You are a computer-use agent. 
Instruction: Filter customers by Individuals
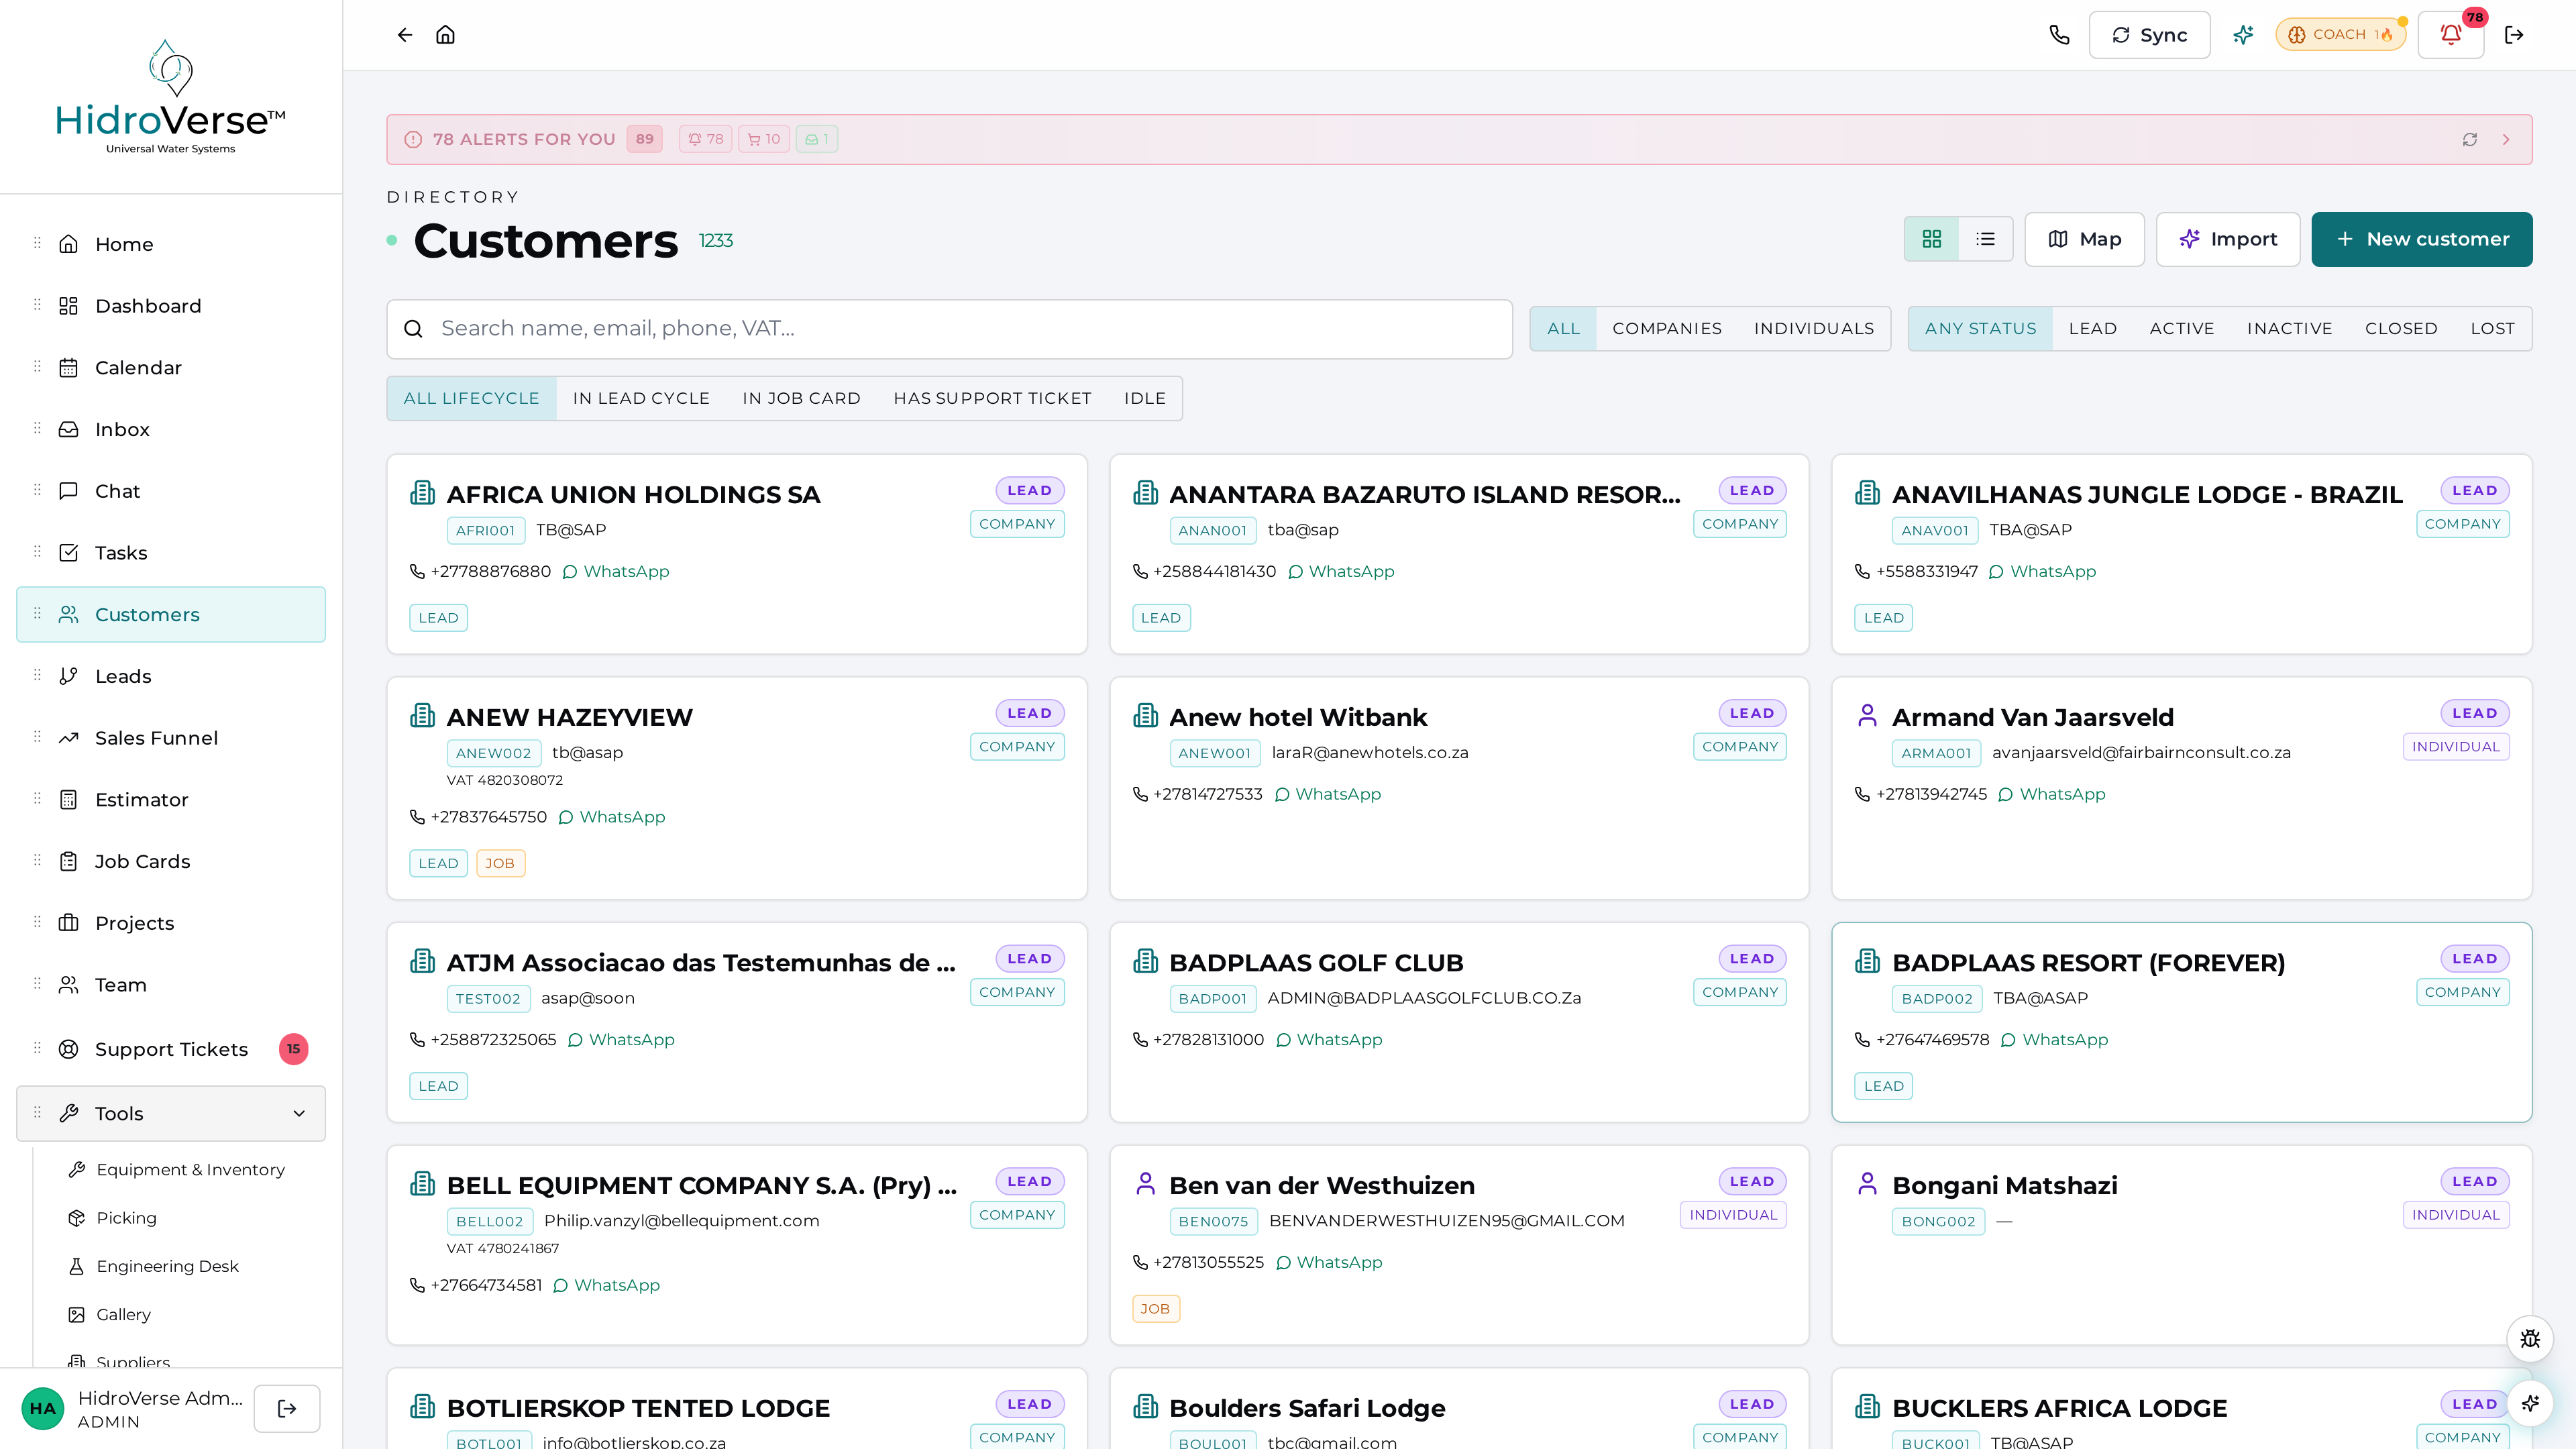click(1814, 329)
